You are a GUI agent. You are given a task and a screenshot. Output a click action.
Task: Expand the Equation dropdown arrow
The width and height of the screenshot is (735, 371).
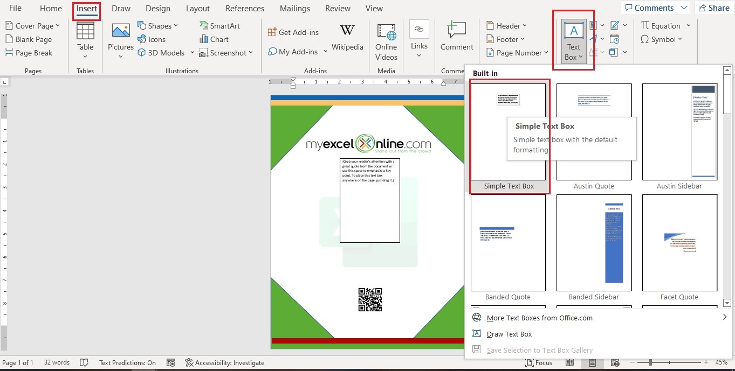(x=689, y=26)
